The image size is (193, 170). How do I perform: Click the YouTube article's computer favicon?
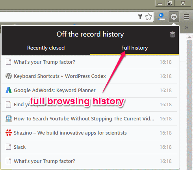[x=9, y=118]
